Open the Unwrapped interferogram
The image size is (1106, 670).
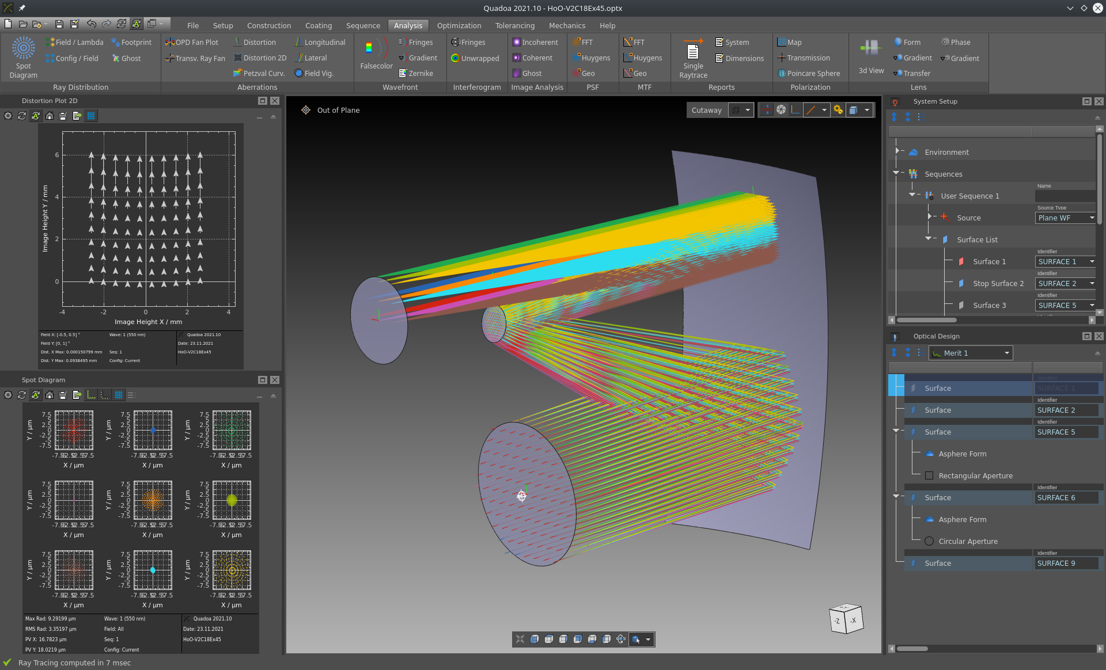[x=475, y=58]
